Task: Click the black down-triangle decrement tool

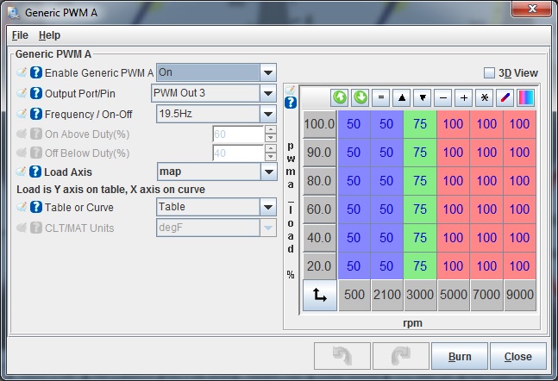Action: pos(423,97)
